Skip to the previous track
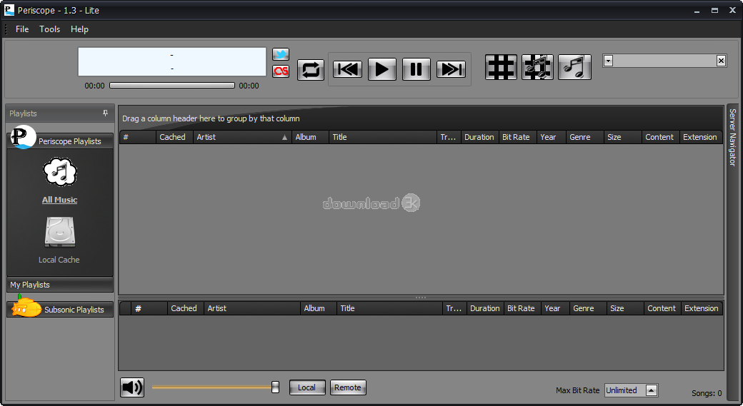 (347, 69)
